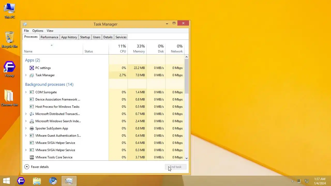Screen dimensions: 331x186
Task: Click the Microsoft Windows Search Indexer icon
Action: point(32,121)
